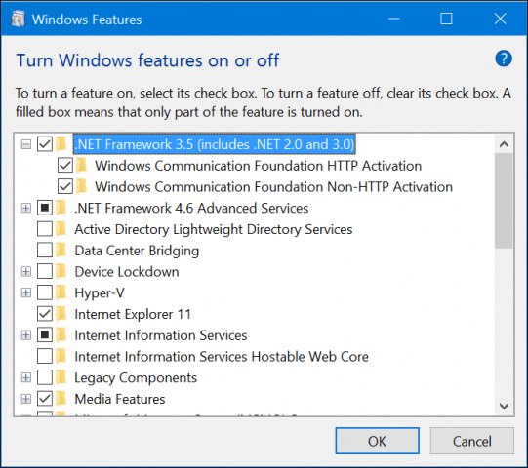Select the Device Lockdown label
Screen dimensions: 528x468
pos(127,272)
